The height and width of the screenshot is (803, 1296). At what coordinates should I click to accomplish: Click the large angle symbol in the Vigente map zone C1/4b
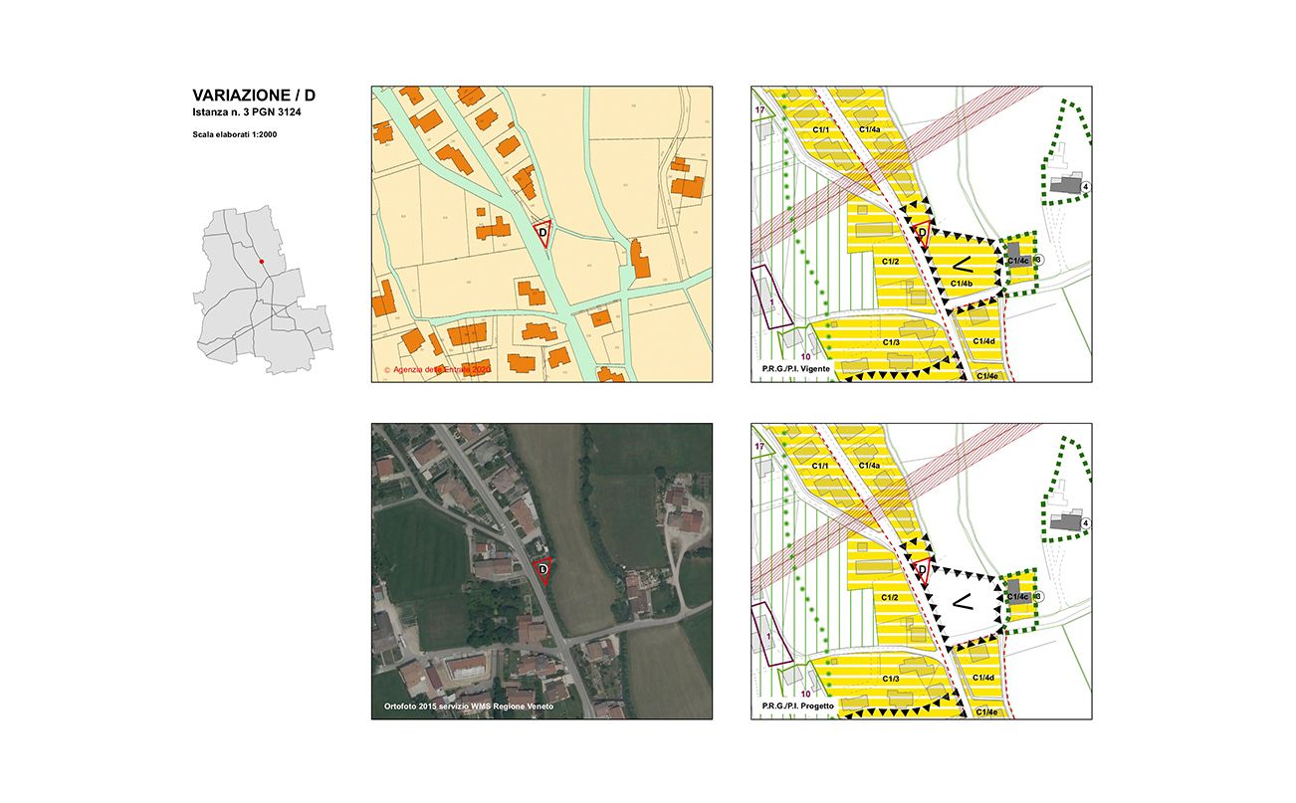coord(962,264)
